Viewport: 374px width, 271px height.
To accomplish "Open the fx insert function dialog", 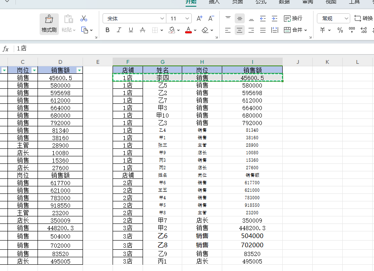I will pyautogui.click(x=5, y=49).
